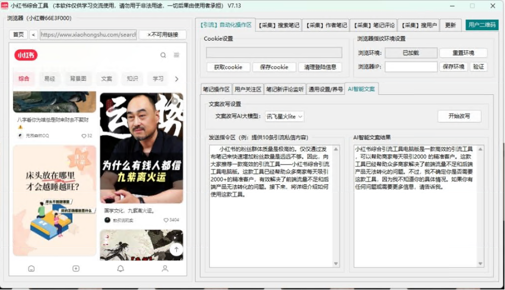Screen dimensions: 505x290
Task: Select the 背景图 category tab
Action: pyautogui.click(x=78, y=79)
